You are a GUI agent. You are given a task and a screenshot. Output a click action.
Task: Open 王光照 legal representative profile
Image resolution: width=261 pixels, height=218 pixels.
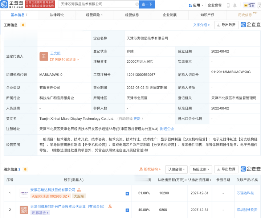[x=56, y=53]
